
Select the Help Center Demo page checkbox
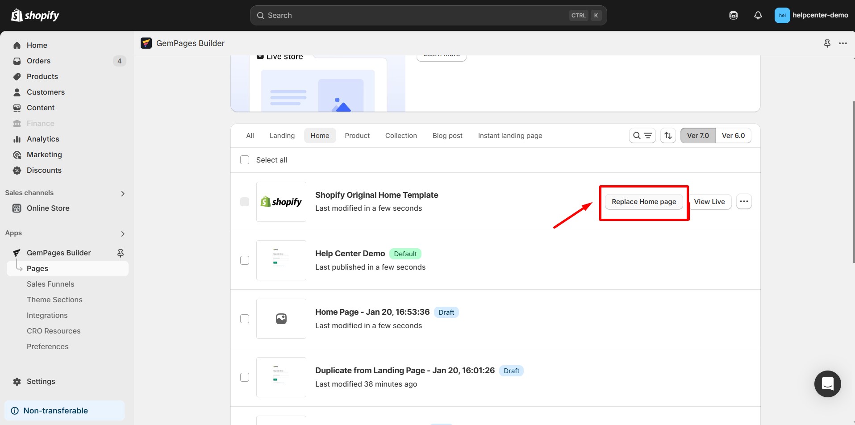pyautogui.click(x=245, y=260)
